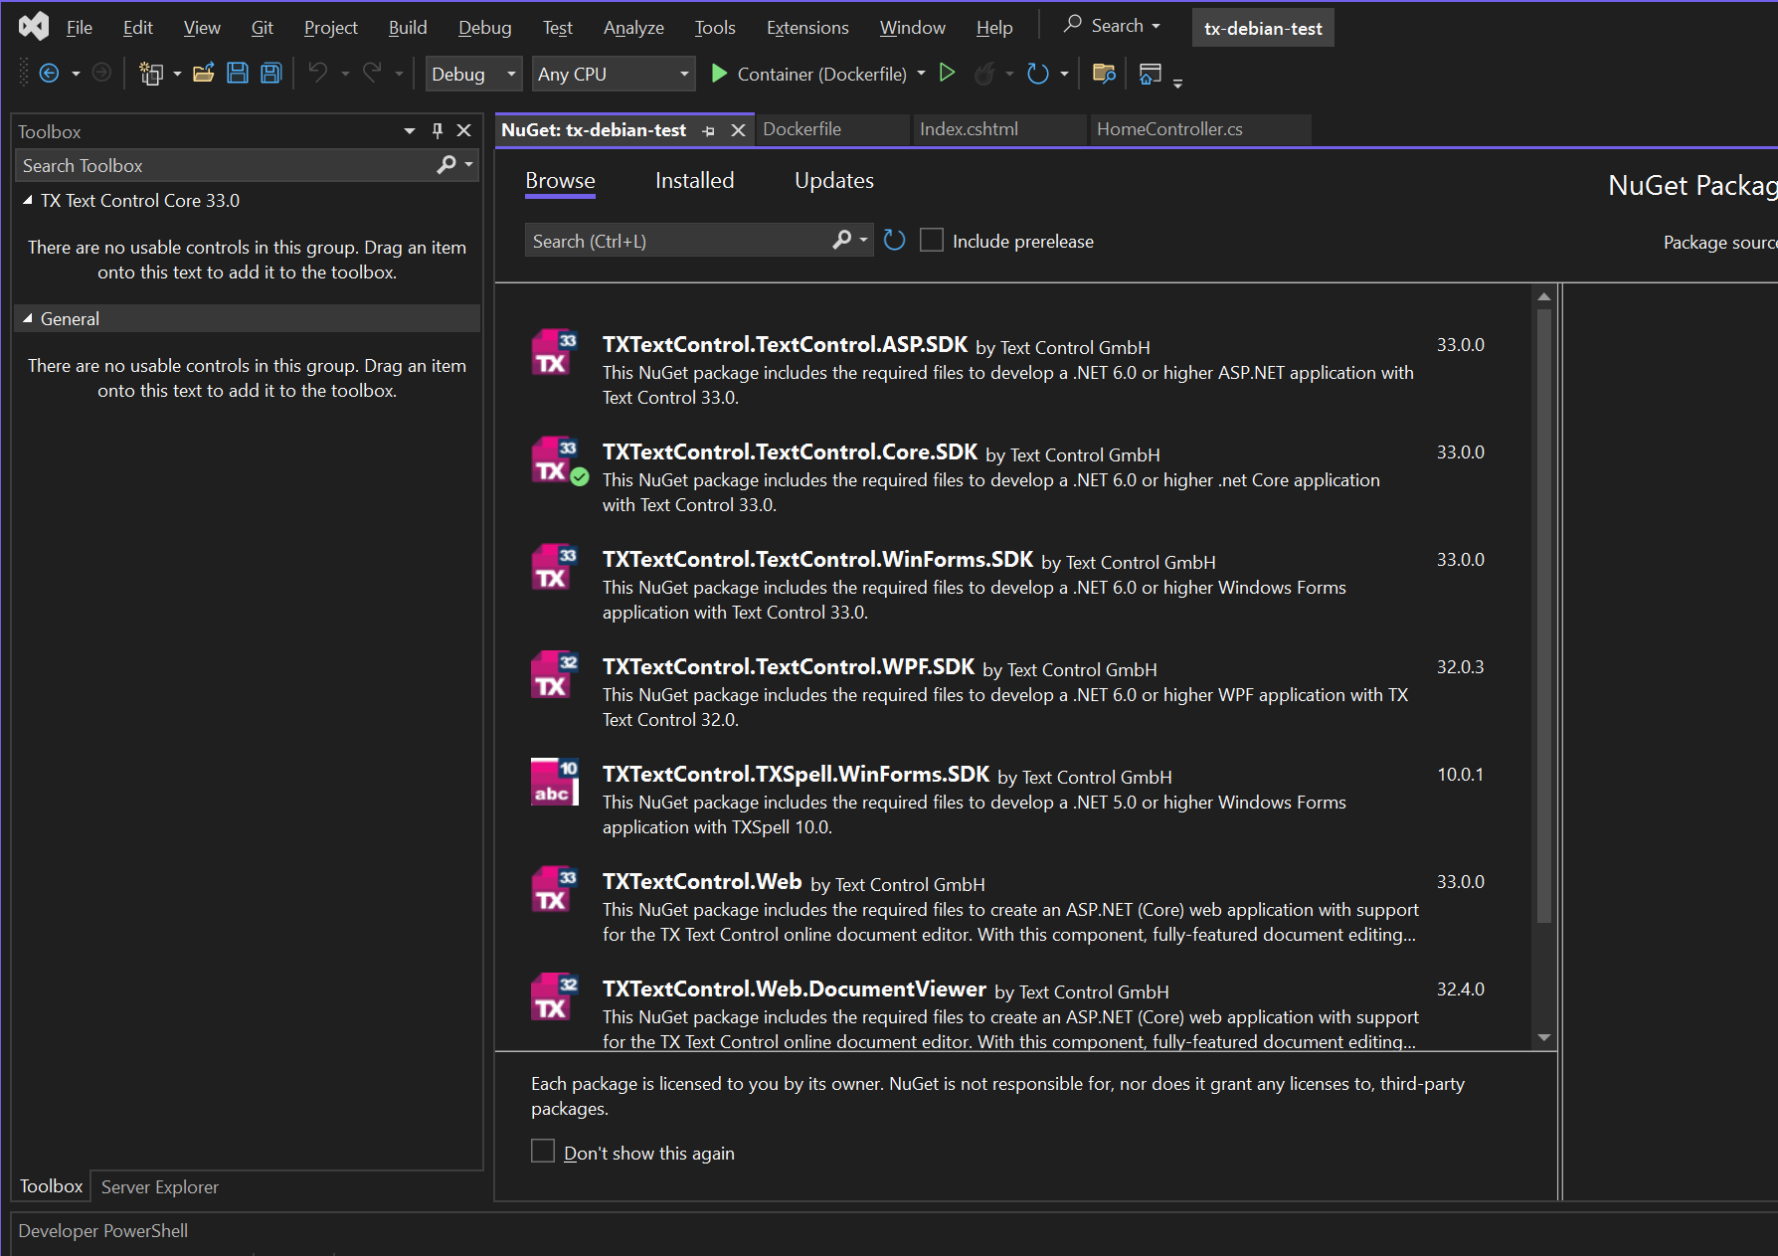Switch to the Installed packages tab

[694, 181]
